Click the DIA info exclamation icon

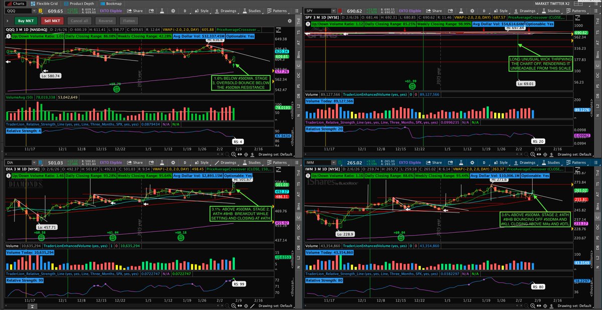(x=9, y=176)
